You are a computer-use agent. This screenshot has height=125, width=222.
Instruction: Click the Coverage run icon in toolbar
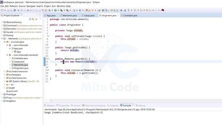61,10
